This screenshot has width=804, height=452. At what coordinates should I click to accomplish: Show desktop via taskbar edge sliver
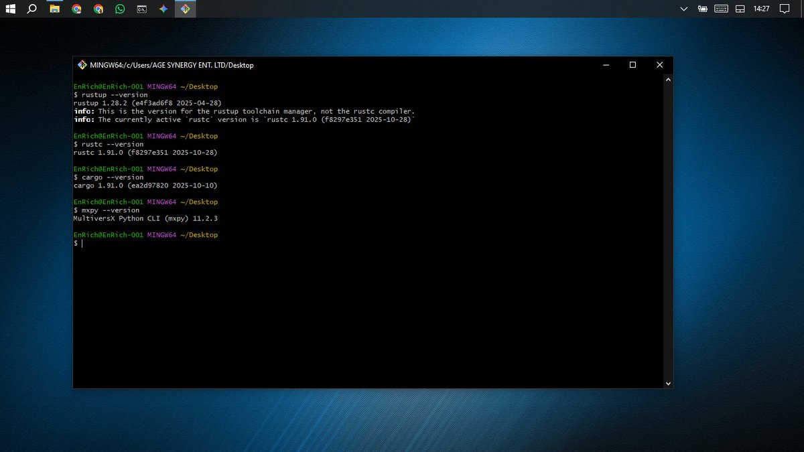point(802,9)
